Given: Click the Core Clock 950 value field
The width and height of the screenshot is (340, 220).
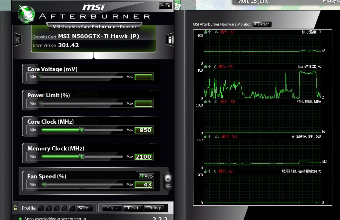Looking at the screenshot, I should [144, 130].
